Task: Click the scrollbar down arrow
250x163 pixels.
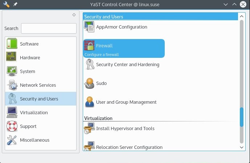Action: 242,147
